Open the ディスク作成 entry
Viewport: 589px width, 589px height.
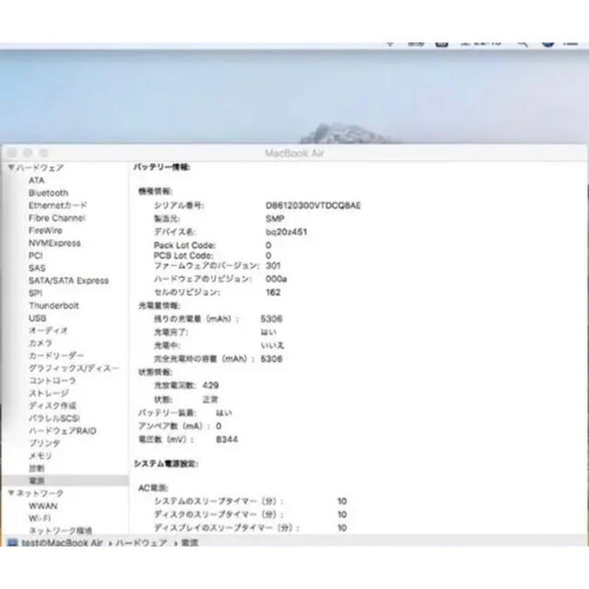(52, 406)
